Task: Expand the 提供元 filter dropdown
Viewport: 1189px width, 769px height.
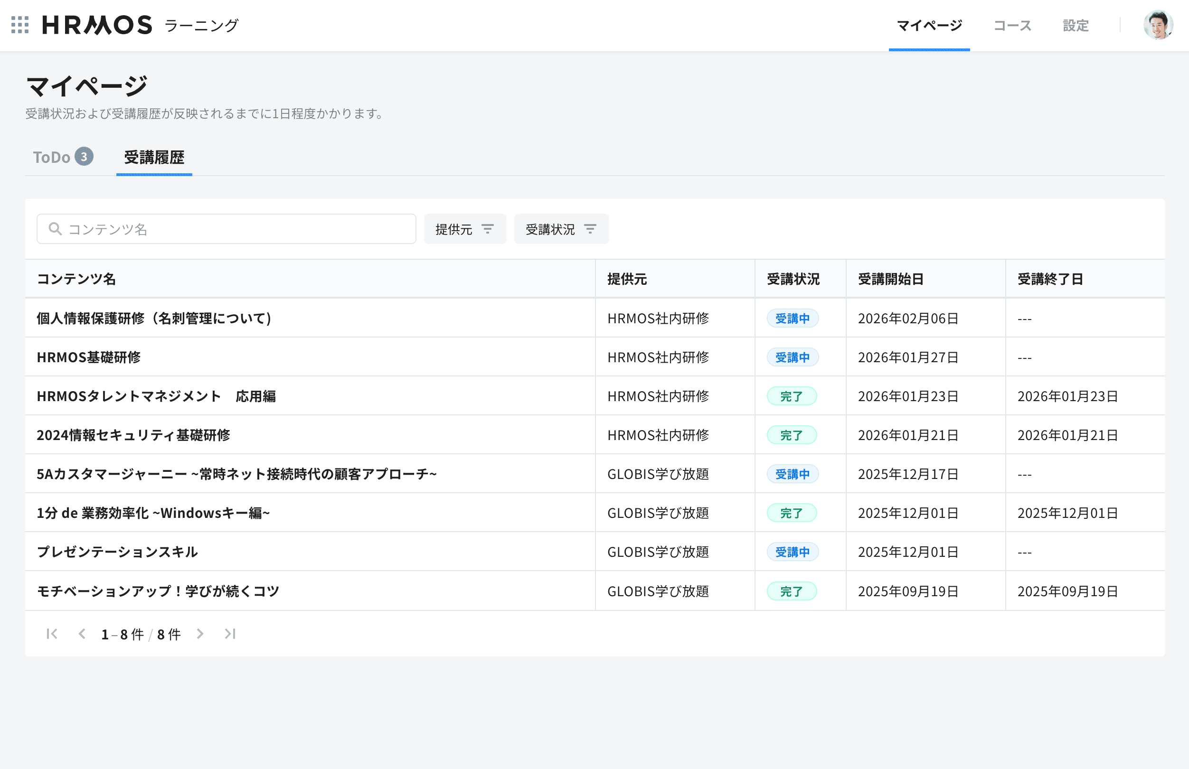Action: (465, 229)
